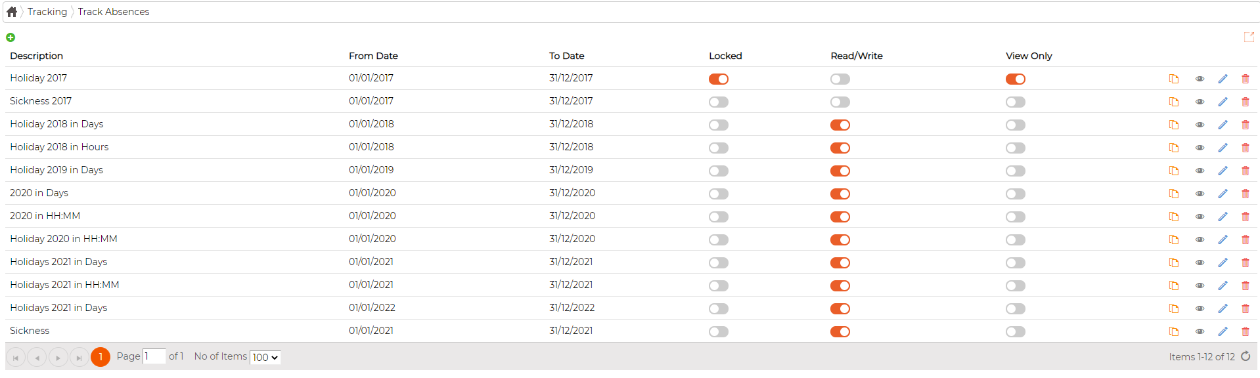Delete the 2020 in HH:MM entry
1260x378 pixels.
coord(1245,217)
